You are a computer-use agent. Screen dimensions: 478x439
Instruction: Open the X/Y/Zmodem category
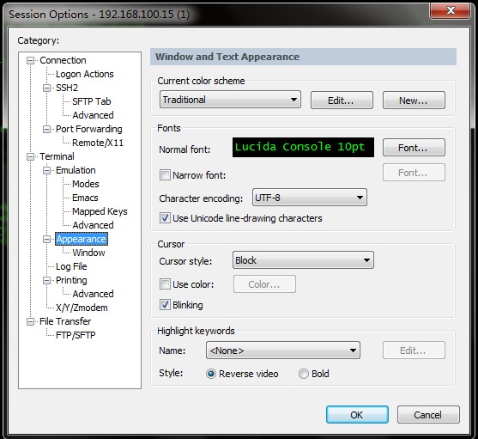pyautogui.click(x=82, y=308)
